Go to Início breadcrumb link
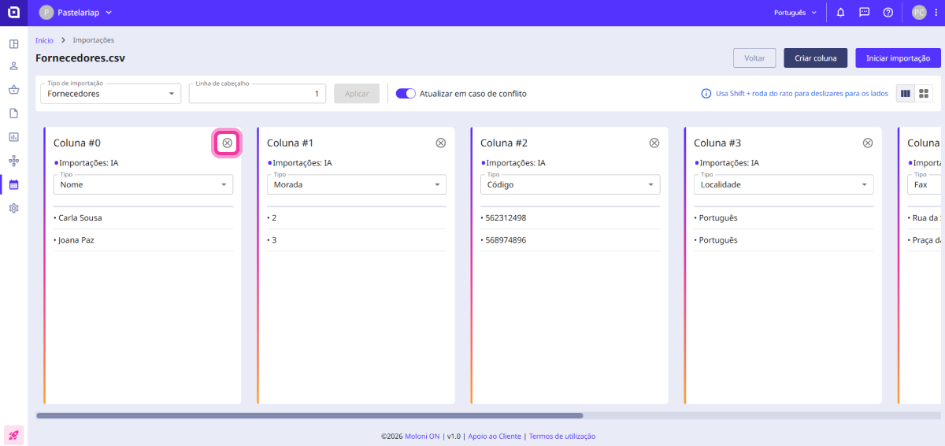The image size is (945, 446). (44, 40)
